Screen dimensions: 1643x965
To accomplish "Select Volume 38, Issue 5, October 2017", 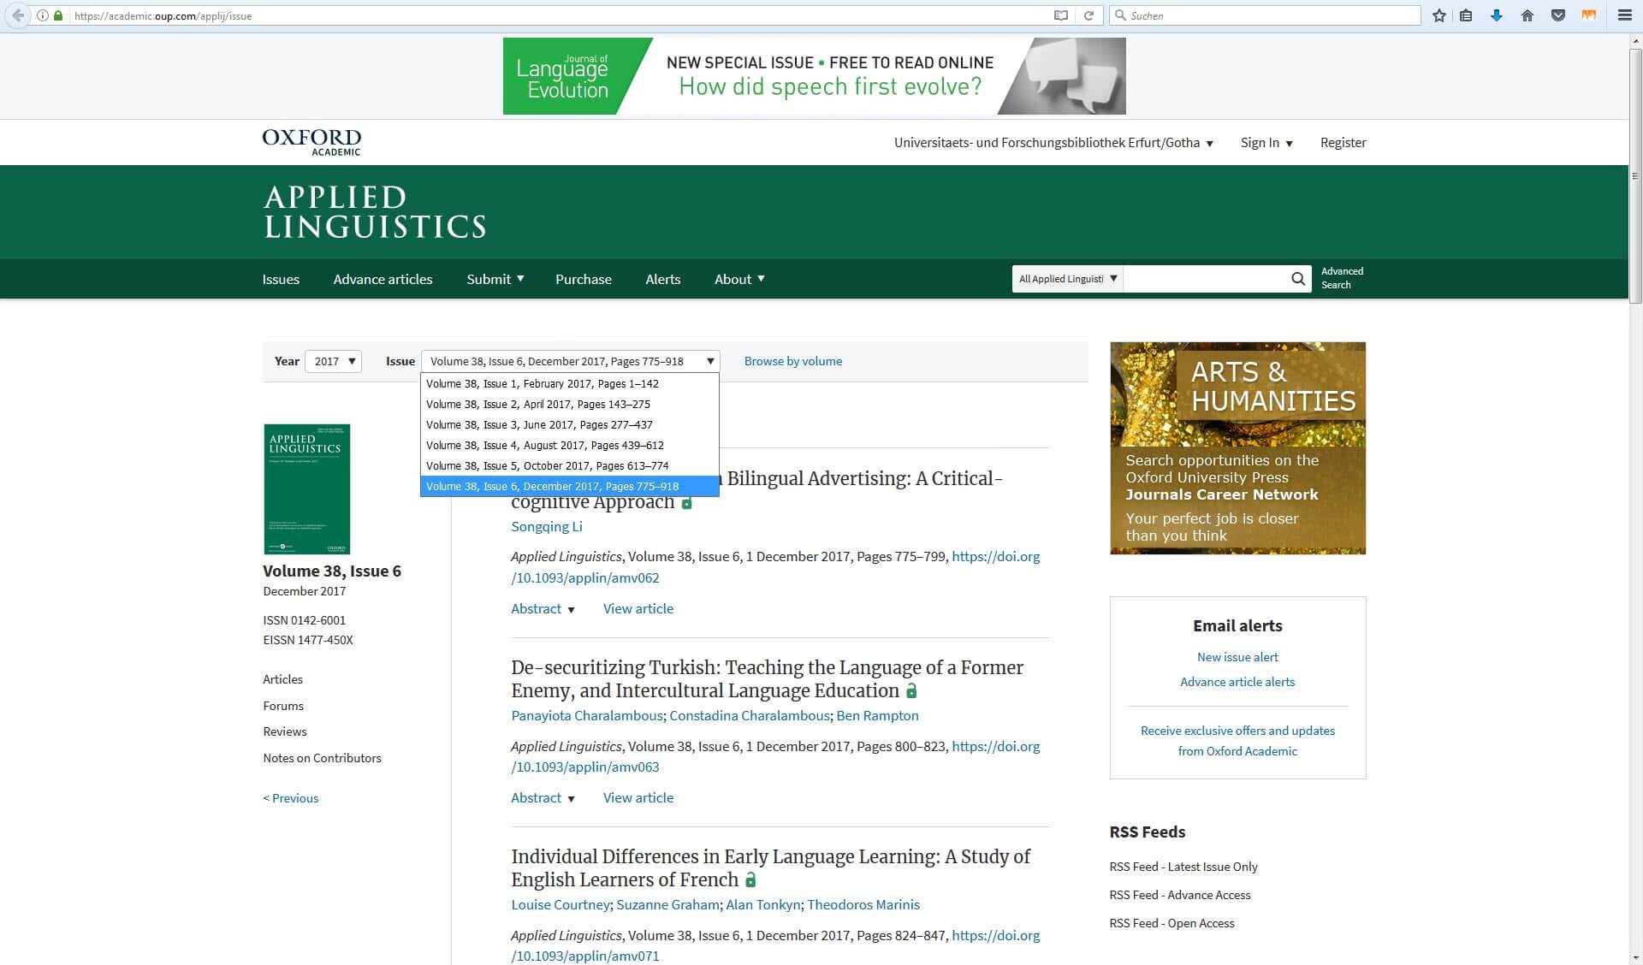I will 570,465.
